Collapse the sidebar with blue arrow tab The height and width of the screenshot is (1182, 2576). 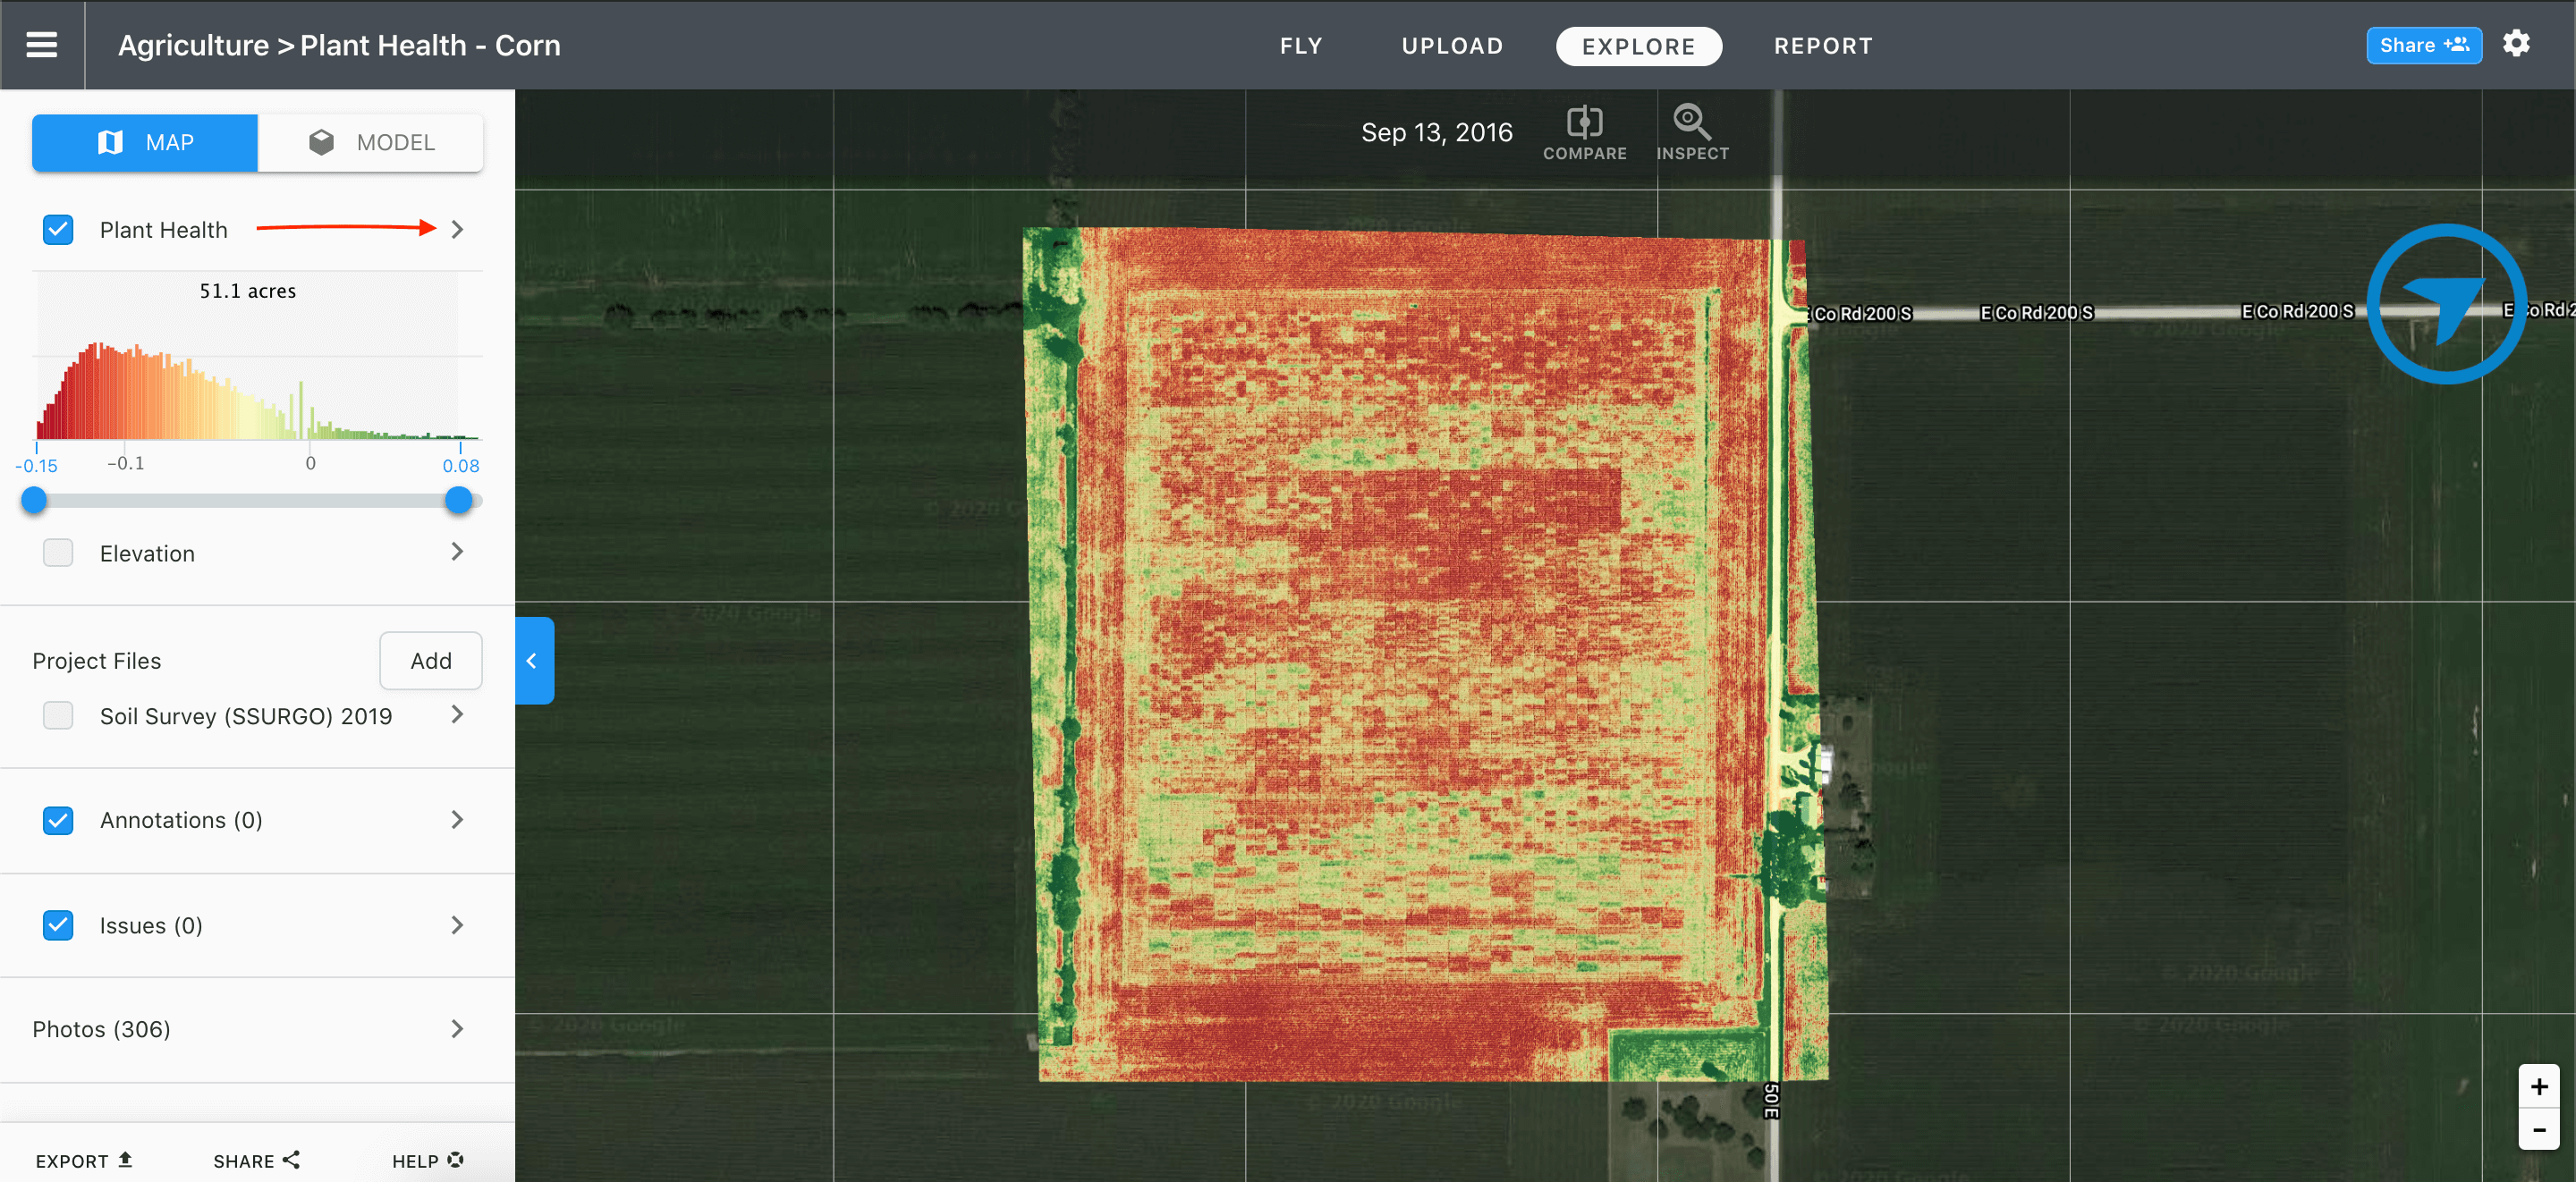534,660
